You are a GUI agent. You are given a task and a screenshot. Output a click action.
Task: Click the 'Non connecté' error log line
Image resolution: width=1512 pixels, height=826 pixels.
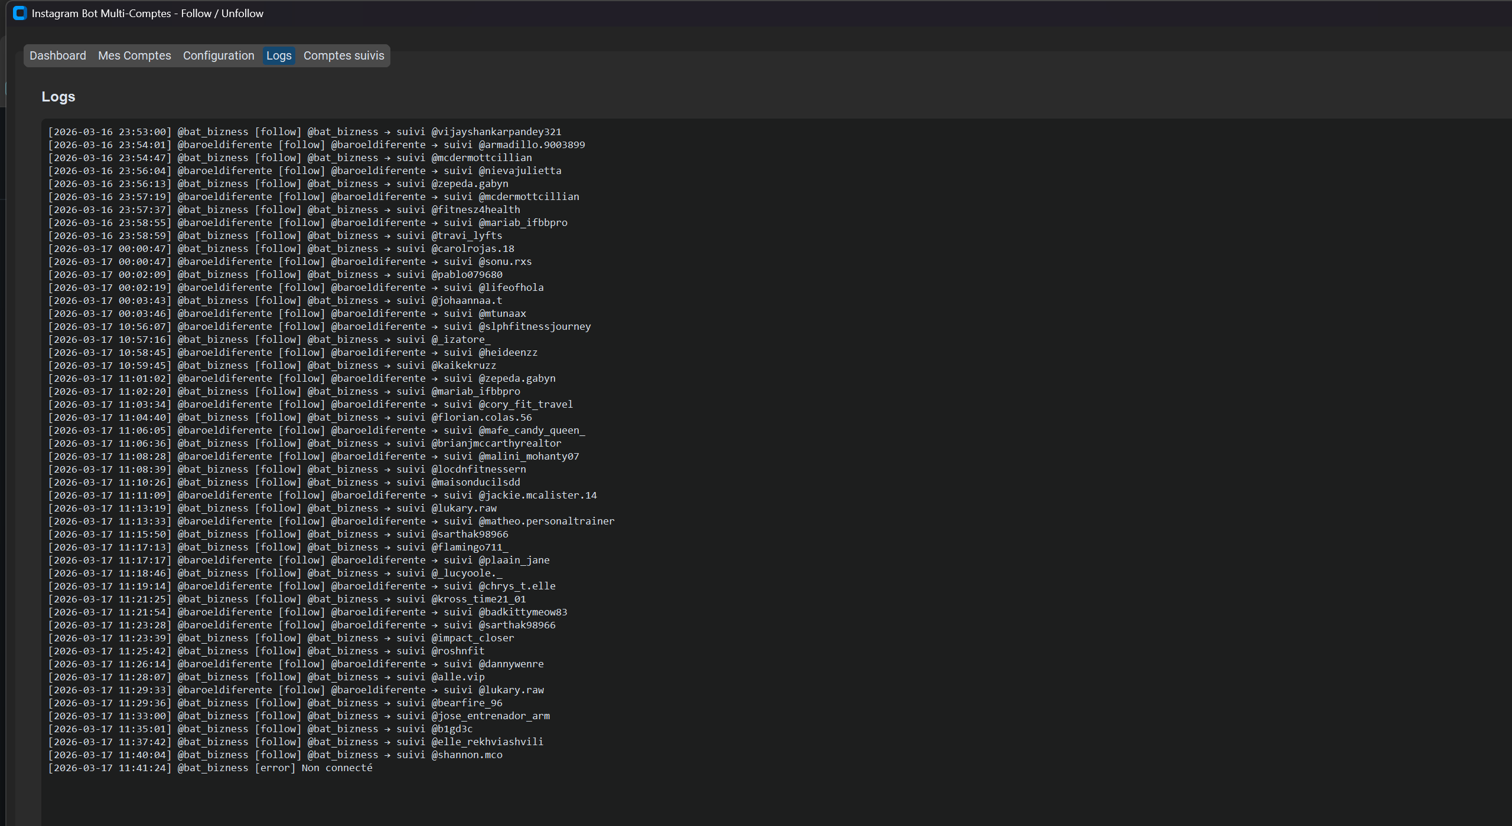coord(210,768)
